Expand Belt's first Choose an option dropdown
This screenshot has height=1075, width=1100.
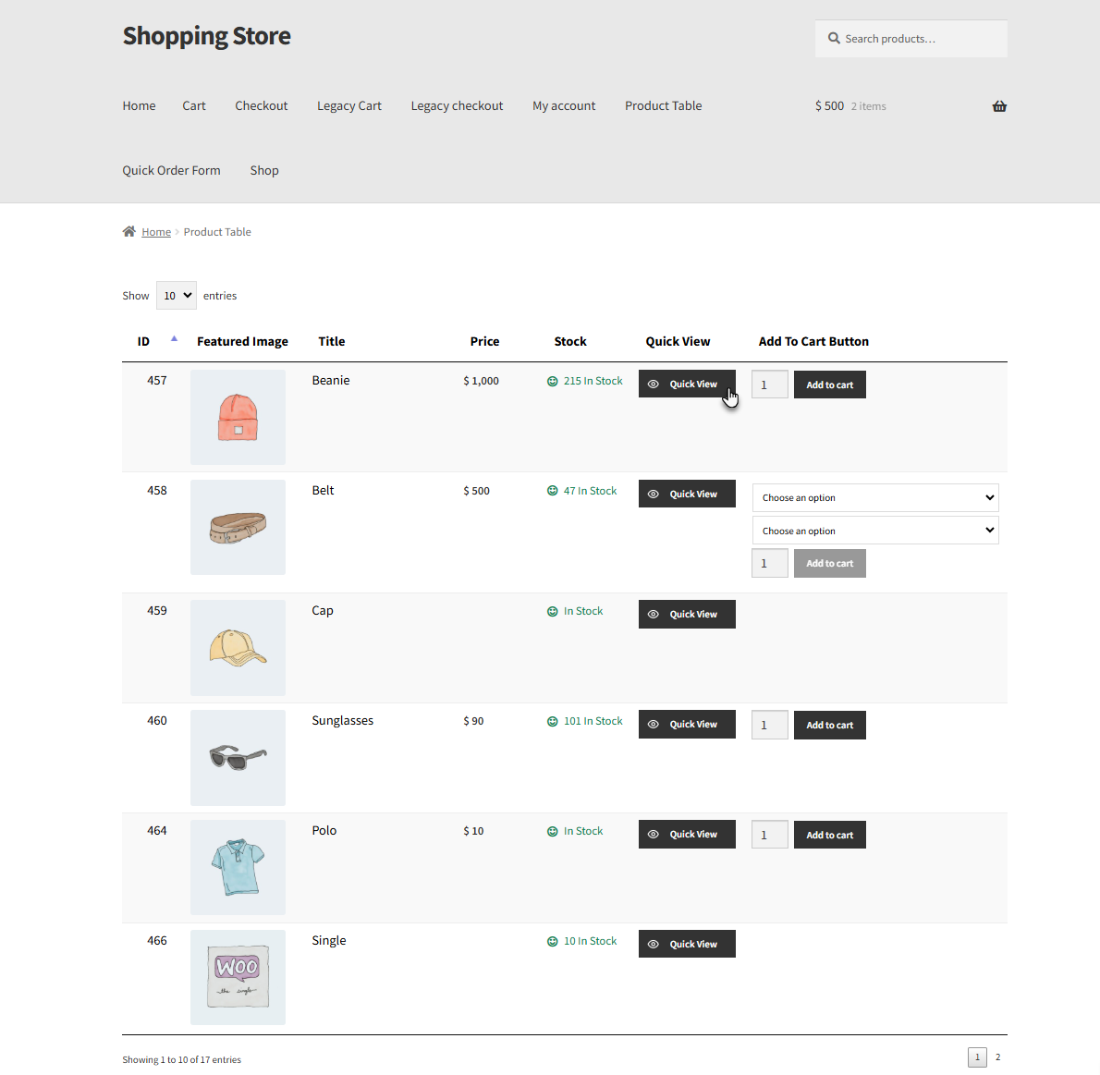click(x=874, y=497)
